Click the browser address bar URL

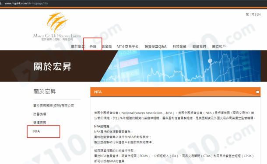[x=26, y=3]
